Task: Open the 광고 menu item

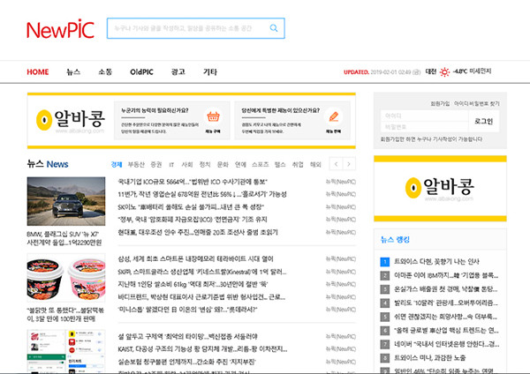Action: click(x=178, y=72)
